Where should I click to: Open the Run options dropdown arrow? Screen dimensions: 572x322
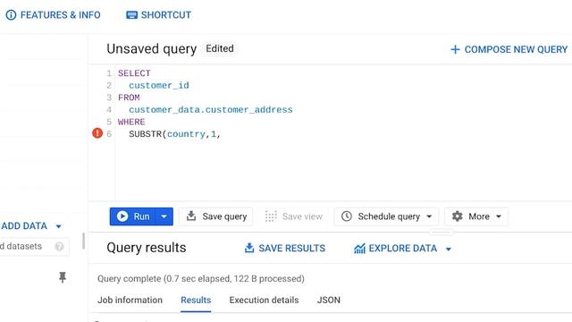pos(164,216)
